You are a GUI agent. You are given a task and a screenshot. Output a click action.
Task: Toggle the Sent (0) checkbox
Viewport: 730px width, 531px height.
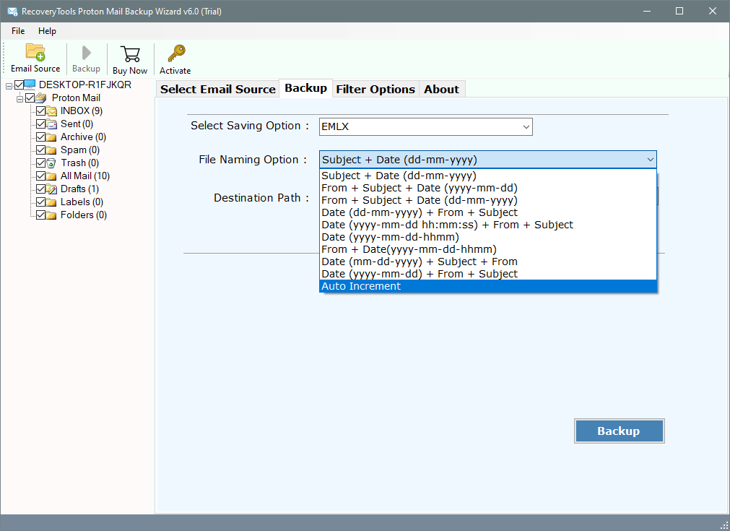(41, 124)
